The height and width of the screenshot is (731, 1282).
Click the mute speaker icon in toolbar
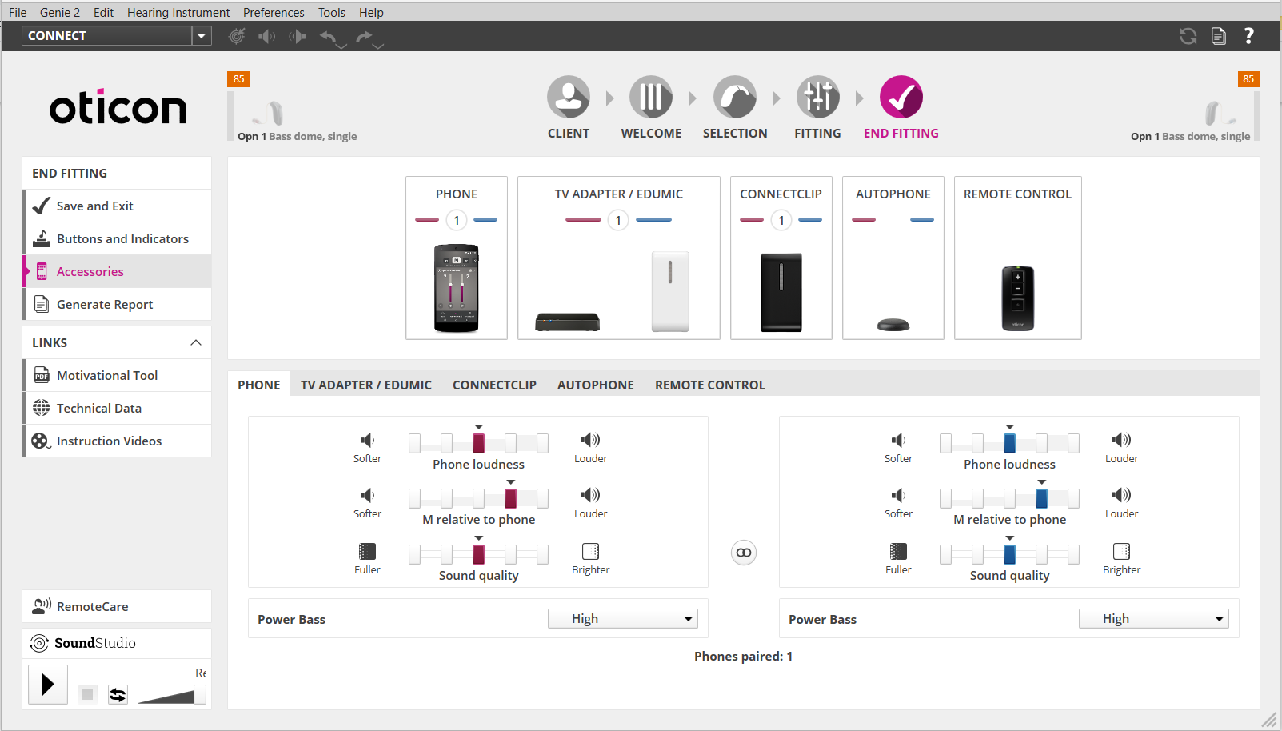(x=266, y=36)
